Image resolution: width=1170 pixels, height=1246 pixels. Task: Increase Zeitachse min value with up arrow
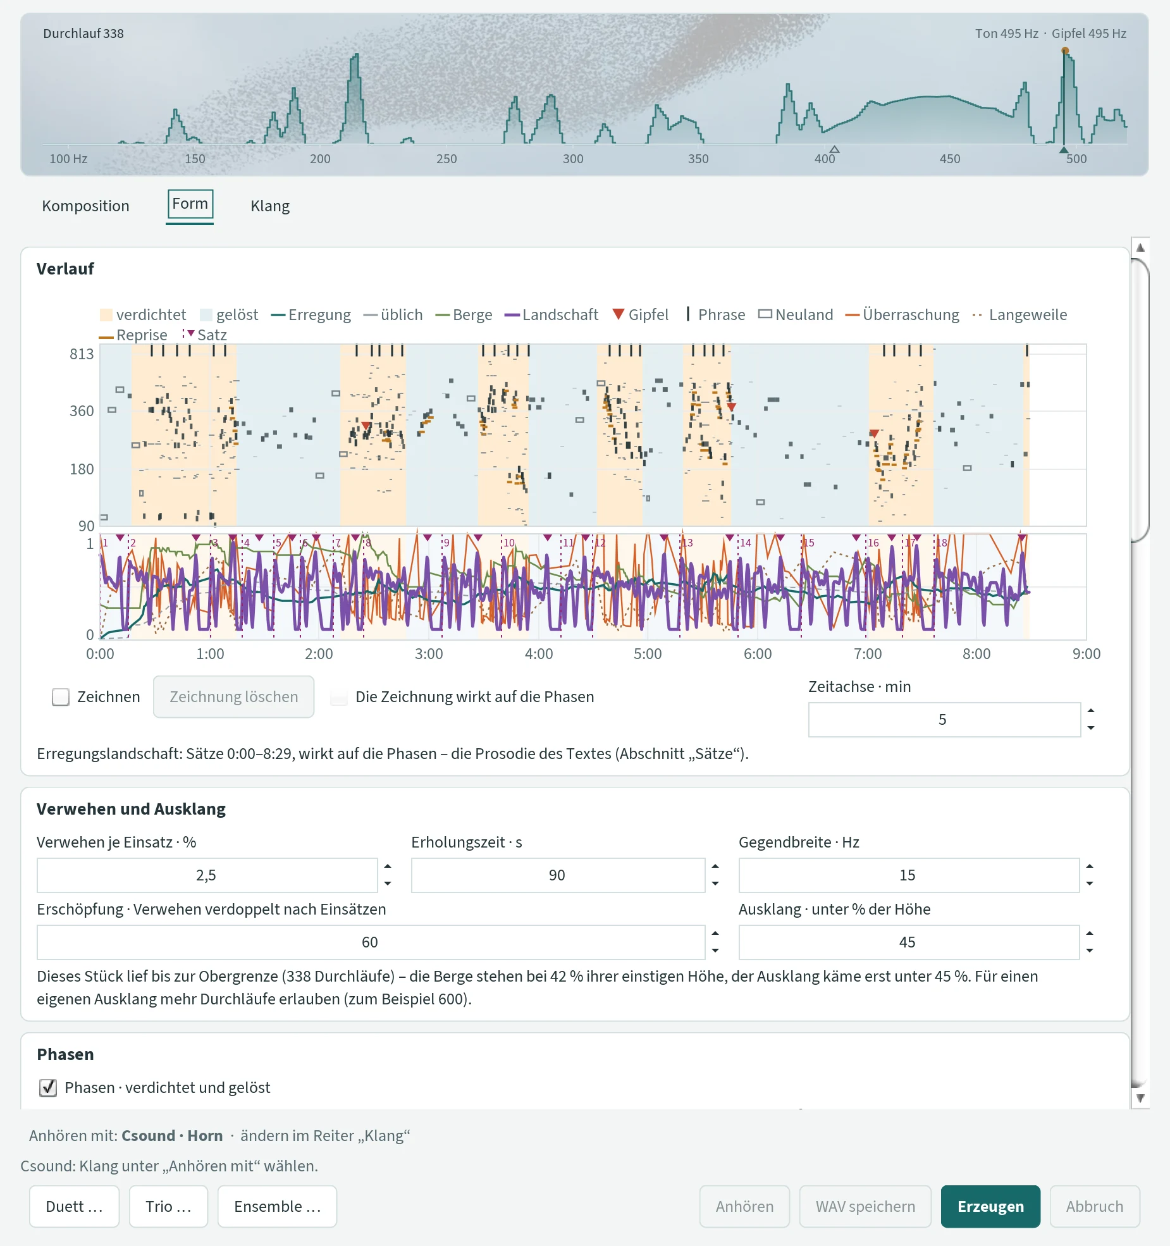(1091, 711)
